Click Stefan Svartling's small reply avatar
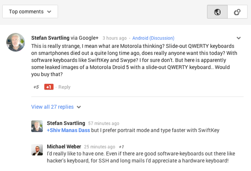The height and width of the screenshot is (171, 251). 37,126
